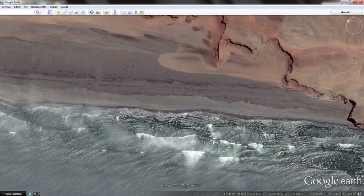This screenshot has width=364, height=196.
Task: Save the current image
Action: 136,12
